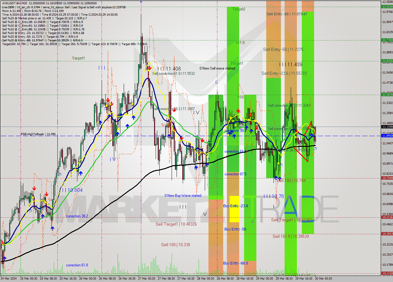
Task: Click the '24 Mar 2024' time axis label
Action: (x=9, y=279)
